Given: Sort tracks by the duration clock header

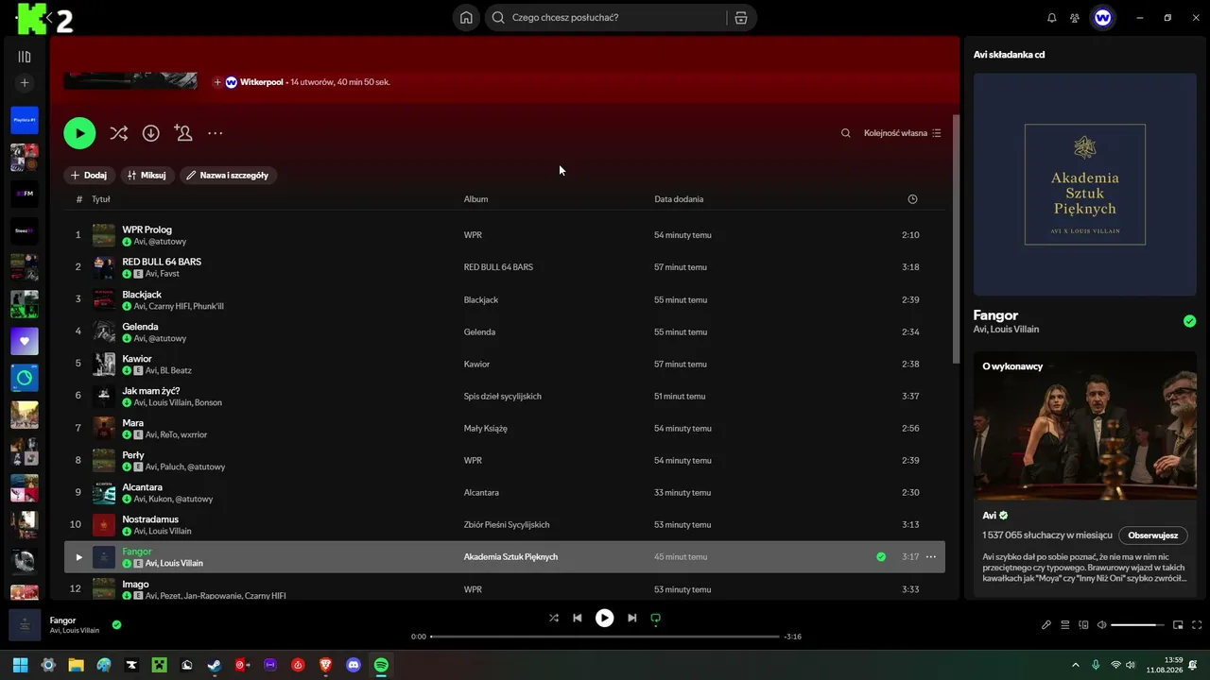Looking at the screenshot, I should pos(912,199).
